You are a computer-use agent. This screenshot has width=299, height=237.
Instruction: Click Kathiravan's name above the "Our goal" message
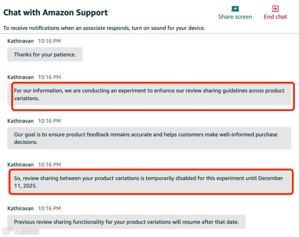point(20,121)
